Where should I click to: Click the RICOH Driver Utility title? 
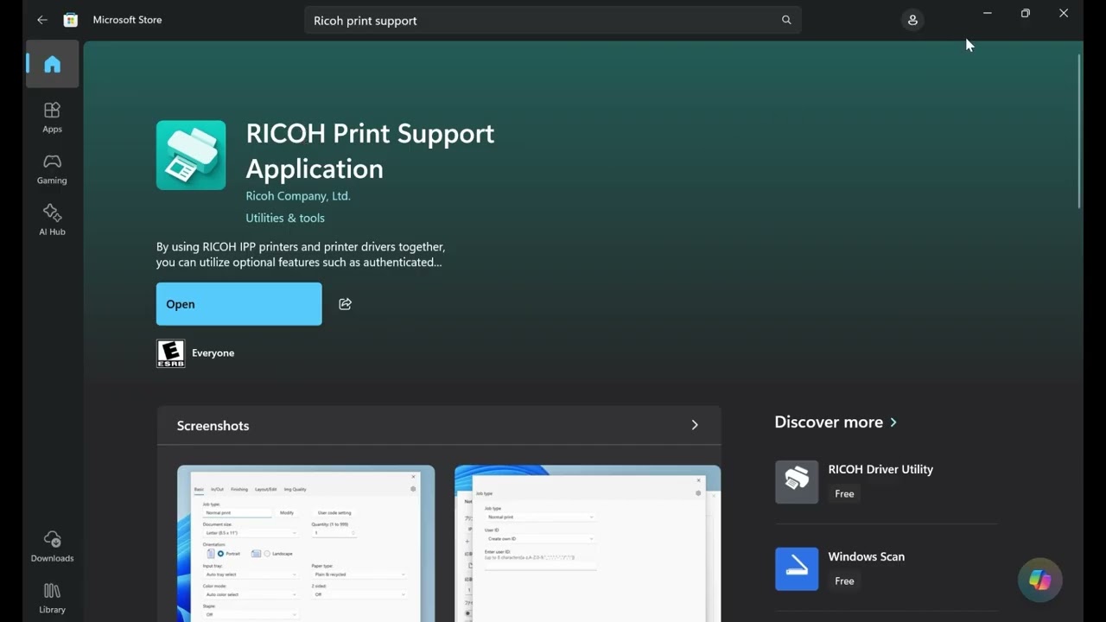click(880, 469)
